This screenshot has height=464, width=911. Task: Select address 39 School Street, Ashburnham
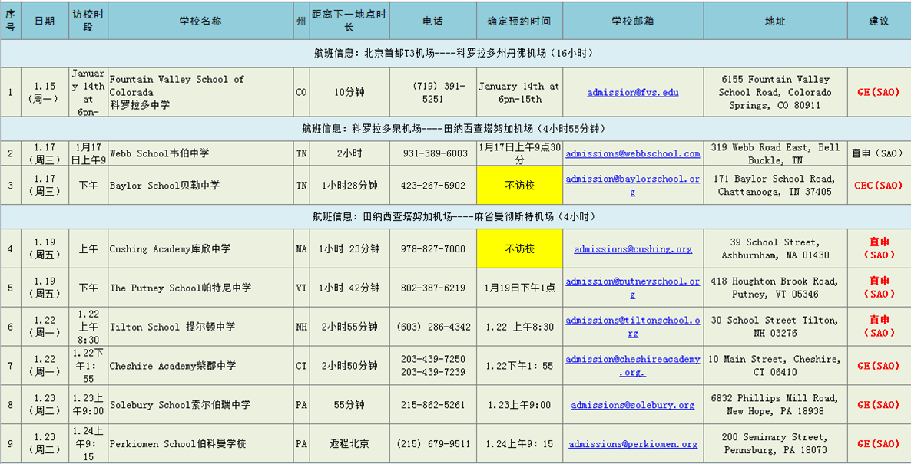(x=775, y=248)
